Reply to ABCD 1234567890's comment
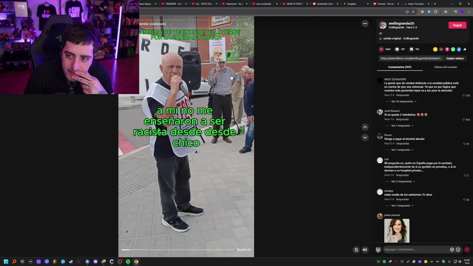The height and width of the screenshot is (266, 473). tap(402, 95)
